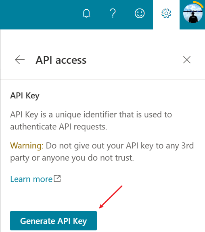This screenshot has height=232, width=205.
Task: Click the yellow Warning label
Action: (27, 146)
